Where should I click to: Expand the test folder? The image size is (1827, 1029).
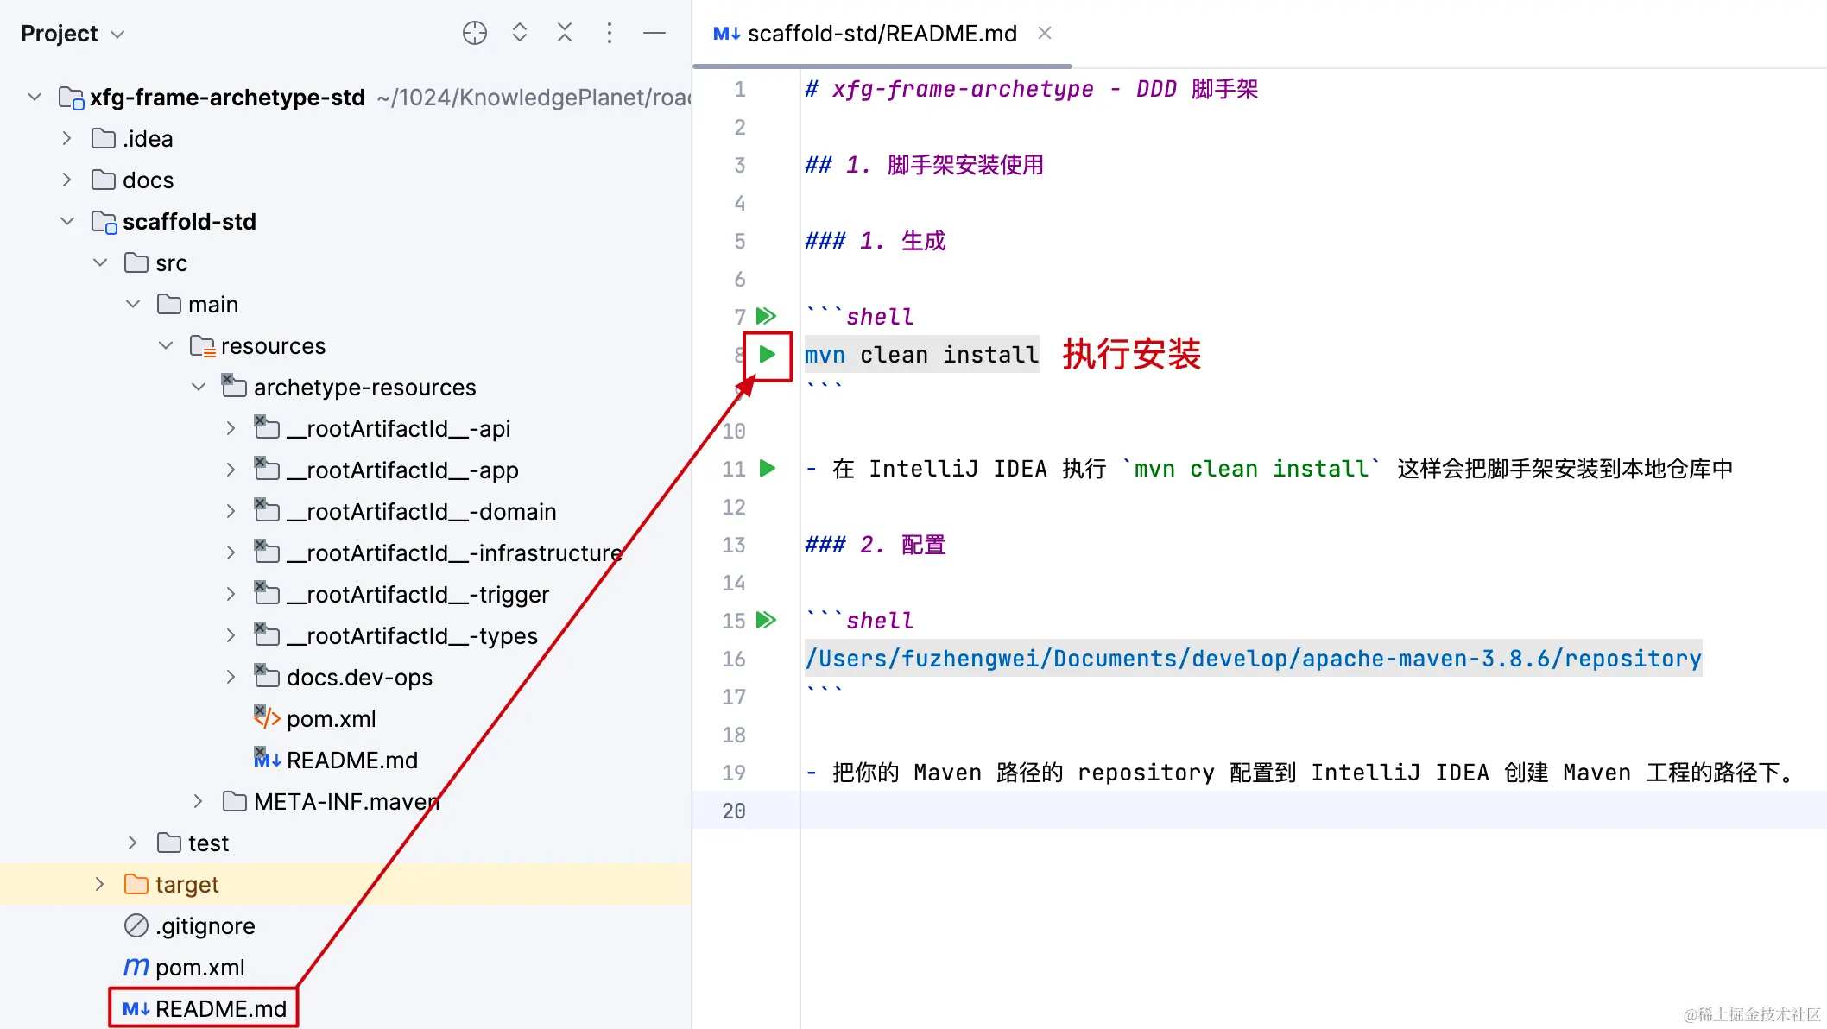pos(133,843)
